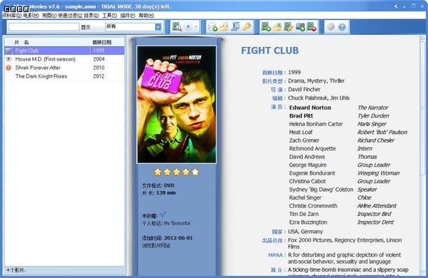Viewport: 428px width, 278px height.
Task: Click character name Marla Singer
Action: coord(372,124)
